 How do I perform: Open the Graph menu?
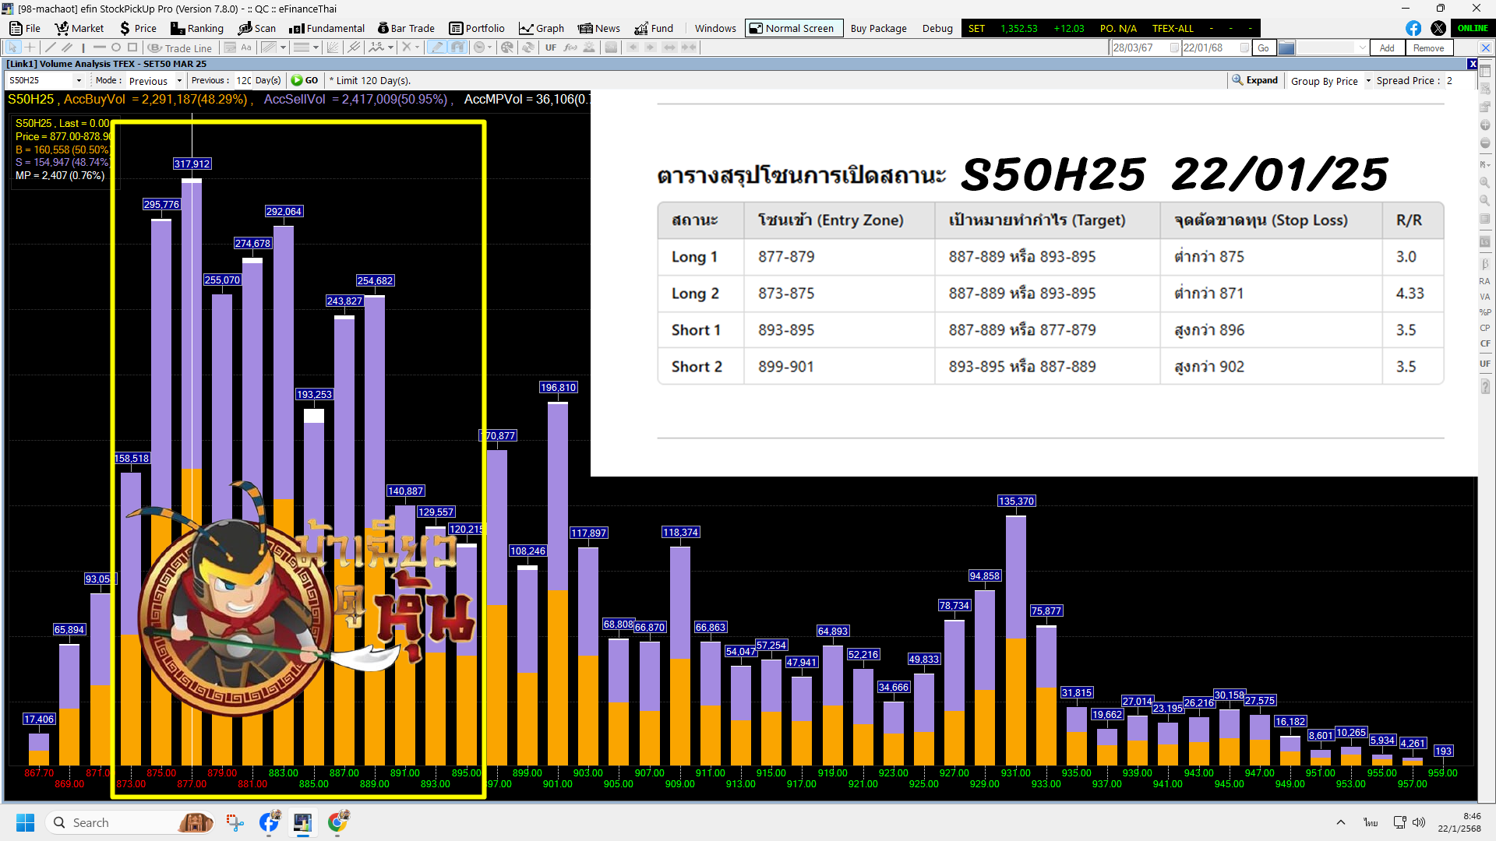point(542,28)
